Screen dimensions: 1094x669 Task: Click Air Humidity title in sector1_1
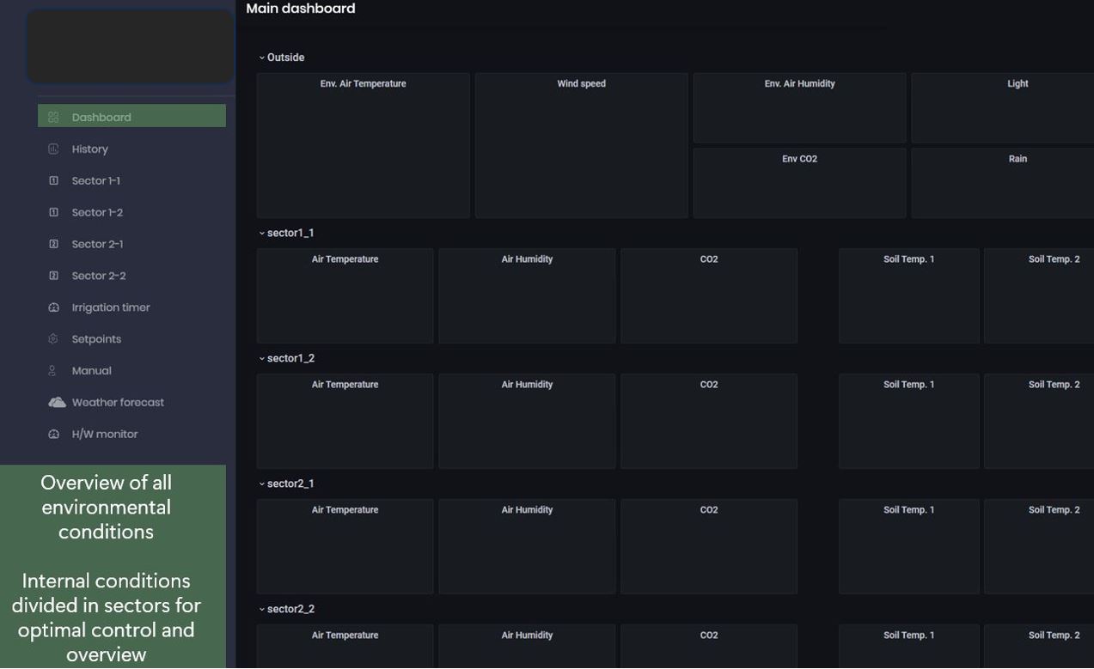coord(528,259)
